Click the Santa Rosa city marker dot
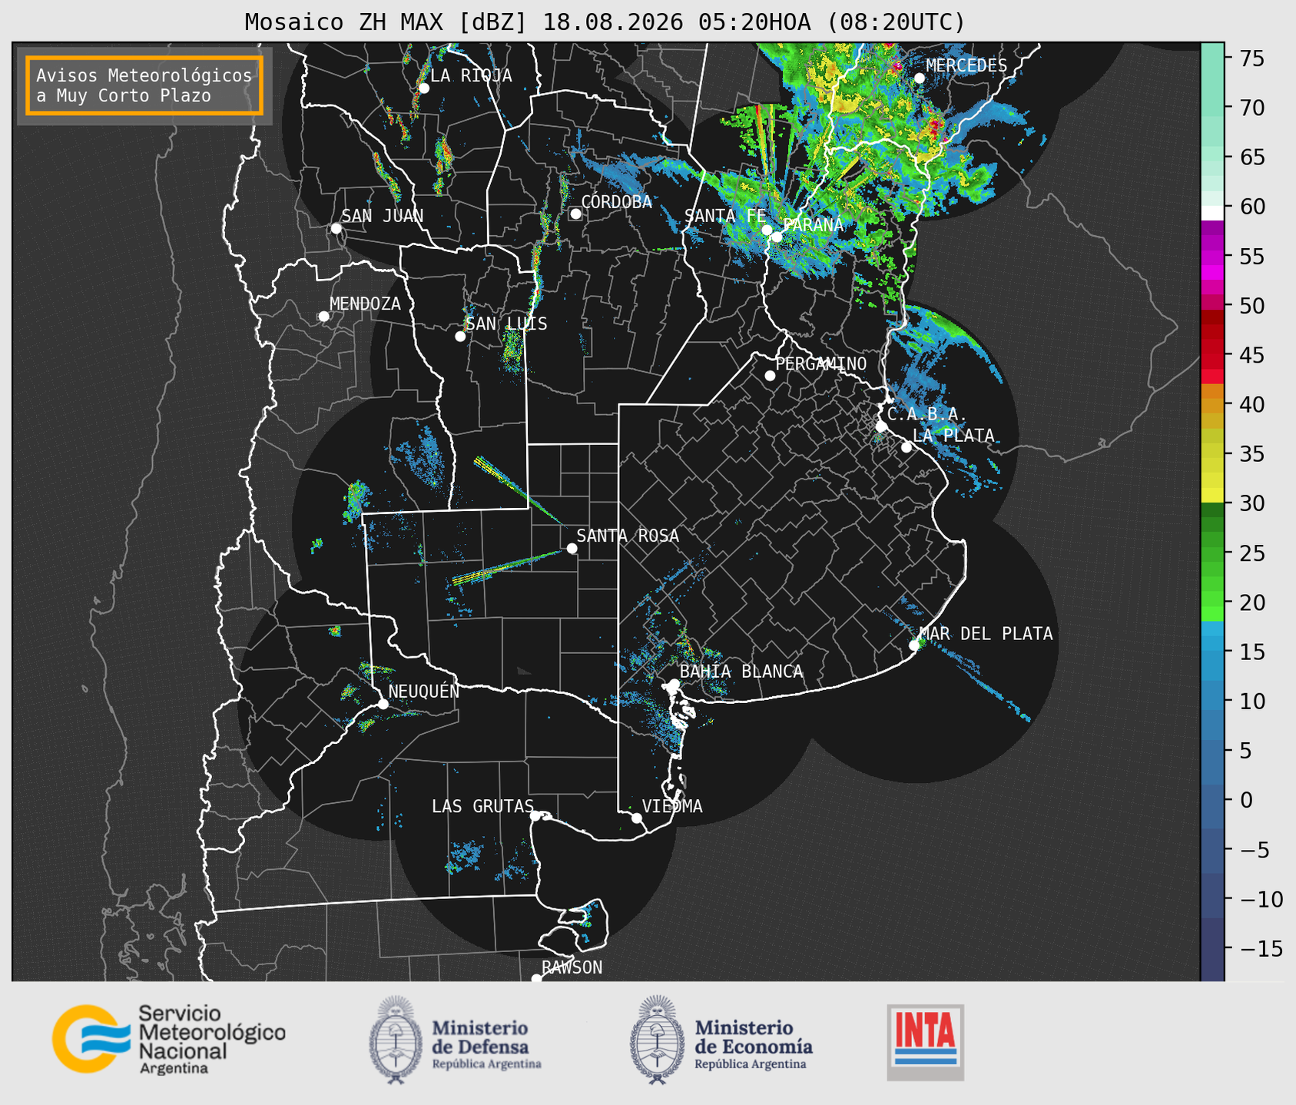Image resolution: width=1296 pixels, height=1105 pixels. [x=572, y=548]
